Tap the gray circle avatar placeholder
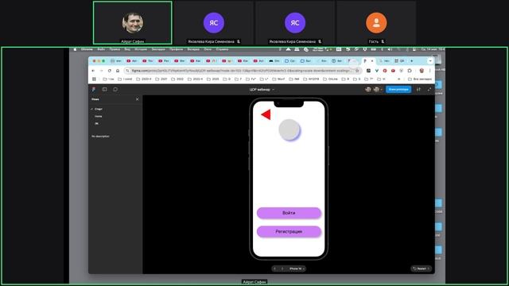Screen dimensions: 509x286 289,129
